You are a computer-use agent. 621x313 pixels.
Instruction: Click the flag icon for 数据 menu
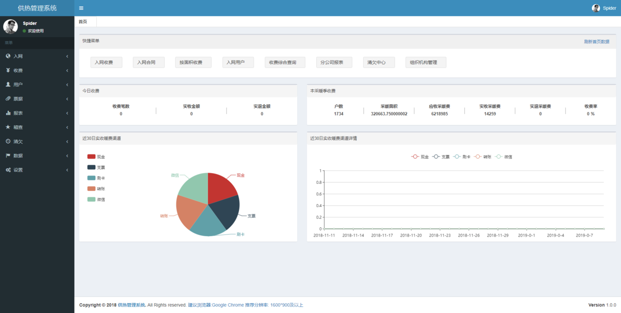coord(8,155)
